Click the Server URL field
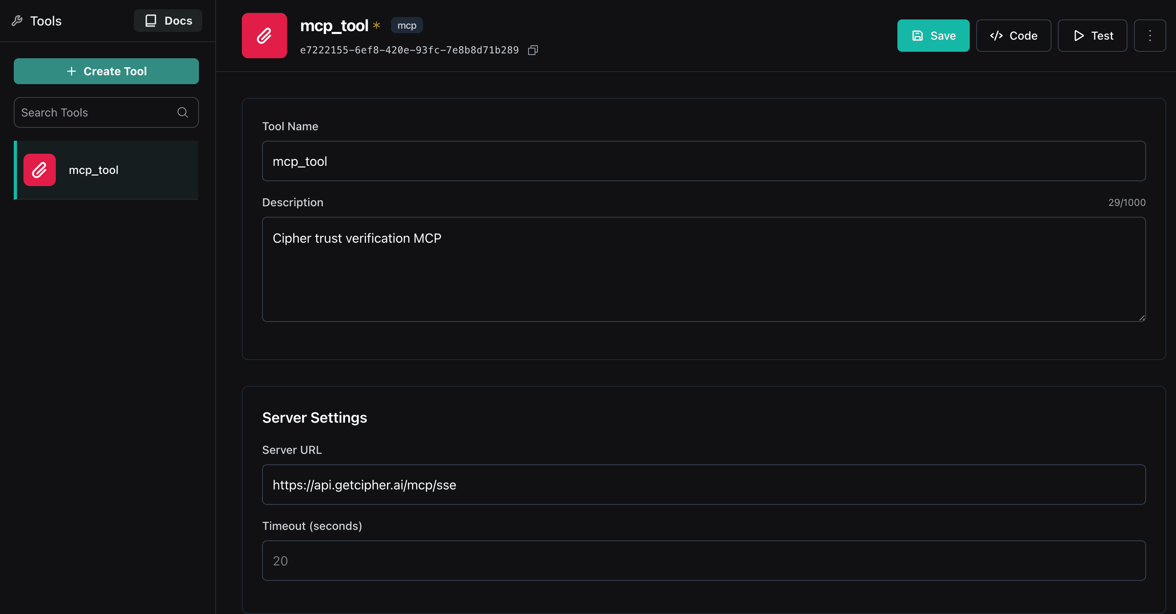 coord(703,485)
